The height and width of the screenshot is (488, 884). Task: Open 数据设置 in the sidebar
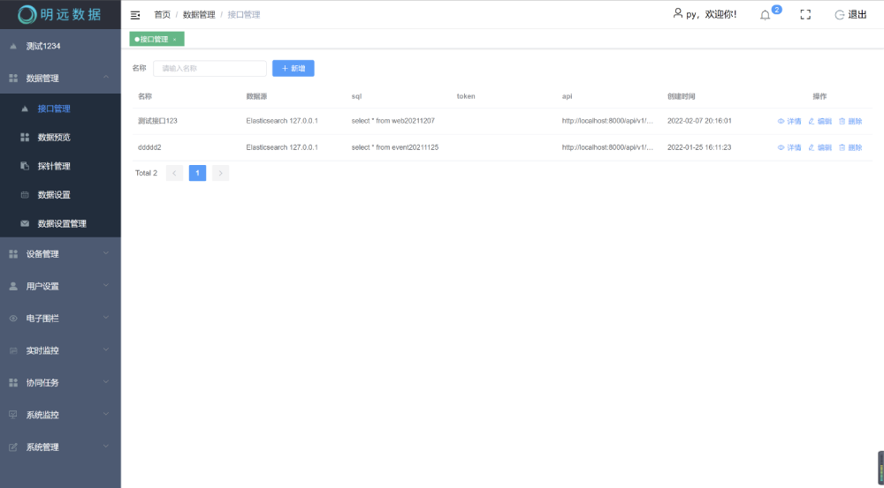(60, 195)
